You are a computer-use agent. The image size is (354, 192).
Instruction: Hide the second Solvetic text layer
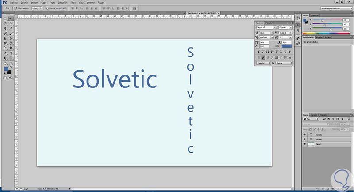[x=304, y=139]
